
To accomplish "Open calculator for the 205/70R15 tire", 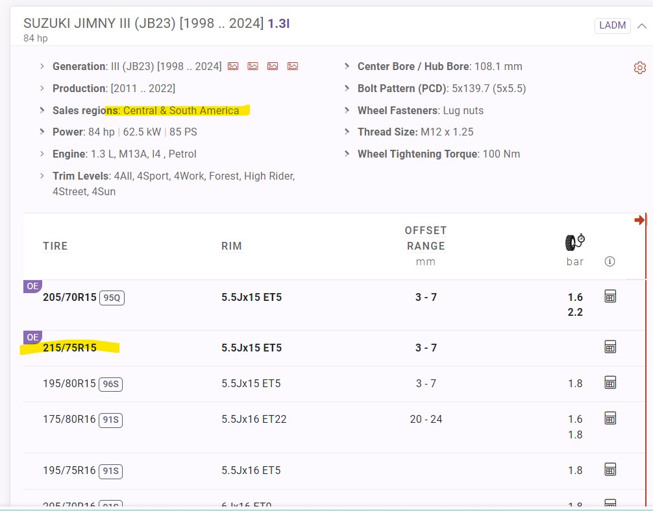I will pos(610,297).
